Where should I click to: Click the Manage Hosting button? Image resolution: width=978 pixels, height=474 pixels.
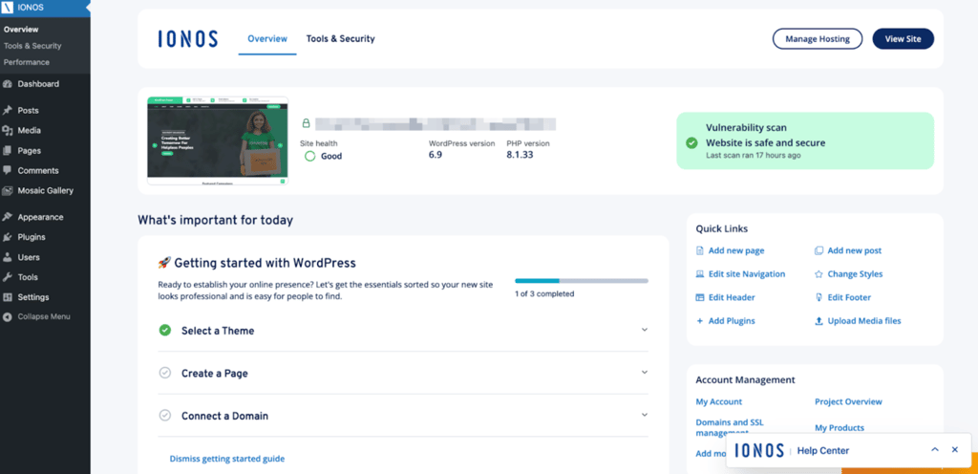click(x=818, y=38)
